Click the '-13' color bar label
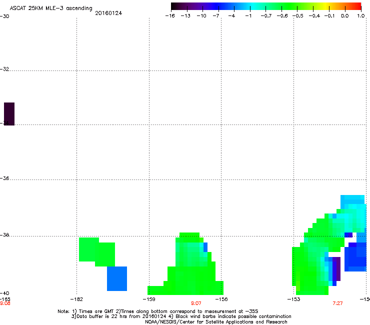This screenshot has width=370, height=325. (185, 16)
